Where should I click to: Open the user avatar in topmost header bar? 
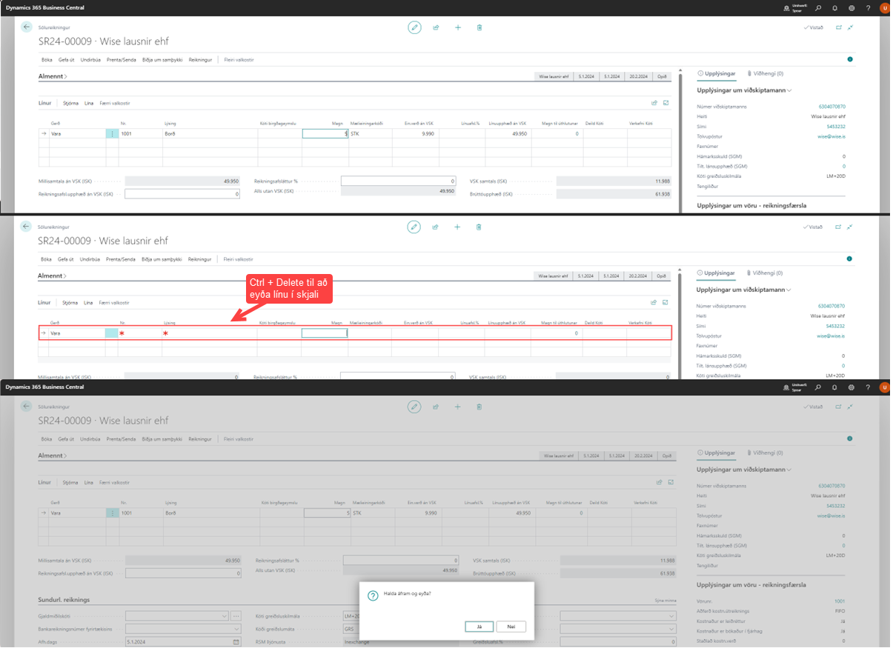coord(884,8)
